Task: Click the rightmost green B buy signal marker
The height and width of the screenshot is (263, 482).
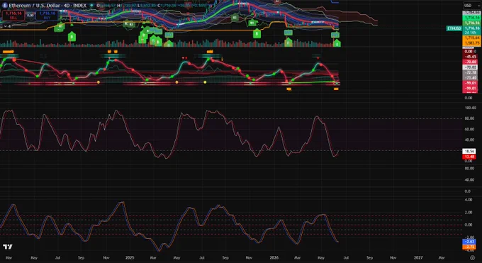Action: (x=337, y=44)
